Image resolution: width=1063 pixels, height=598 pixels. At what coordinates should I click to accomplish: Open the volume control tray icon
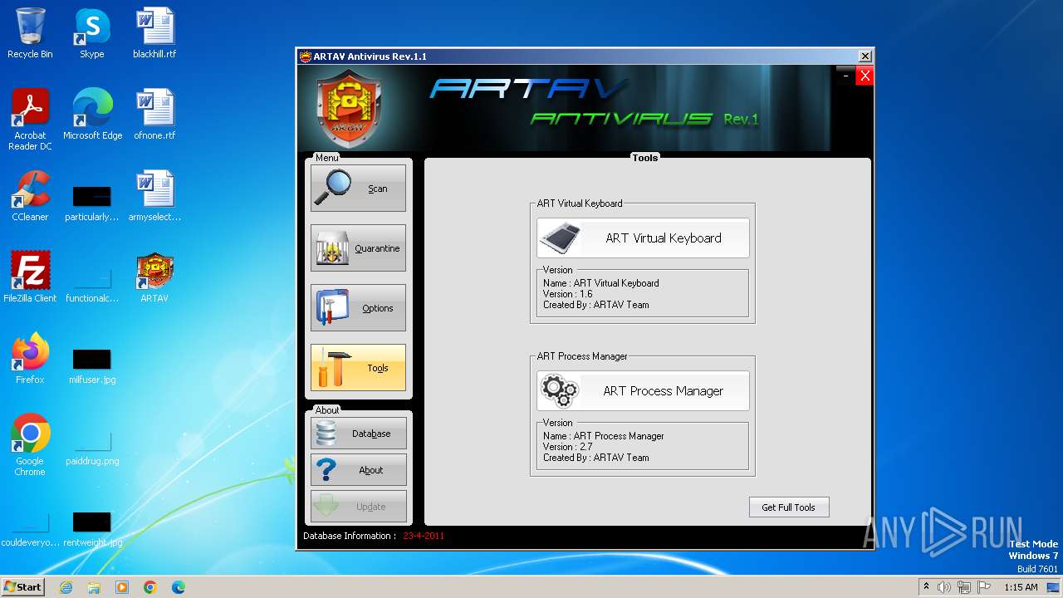pos(944,587)
